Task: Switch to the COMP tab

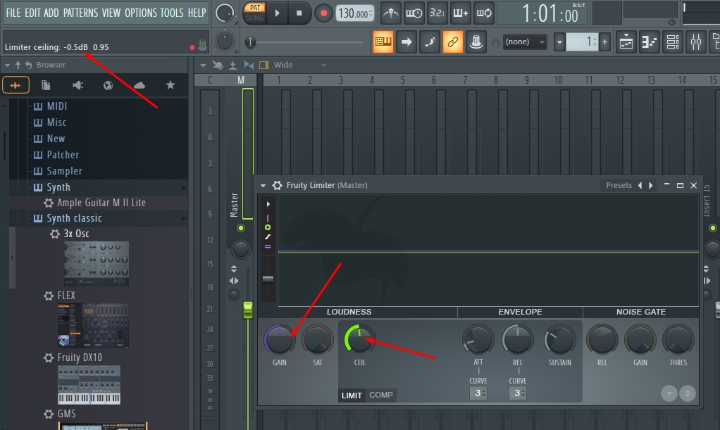Action: [380, 395]
